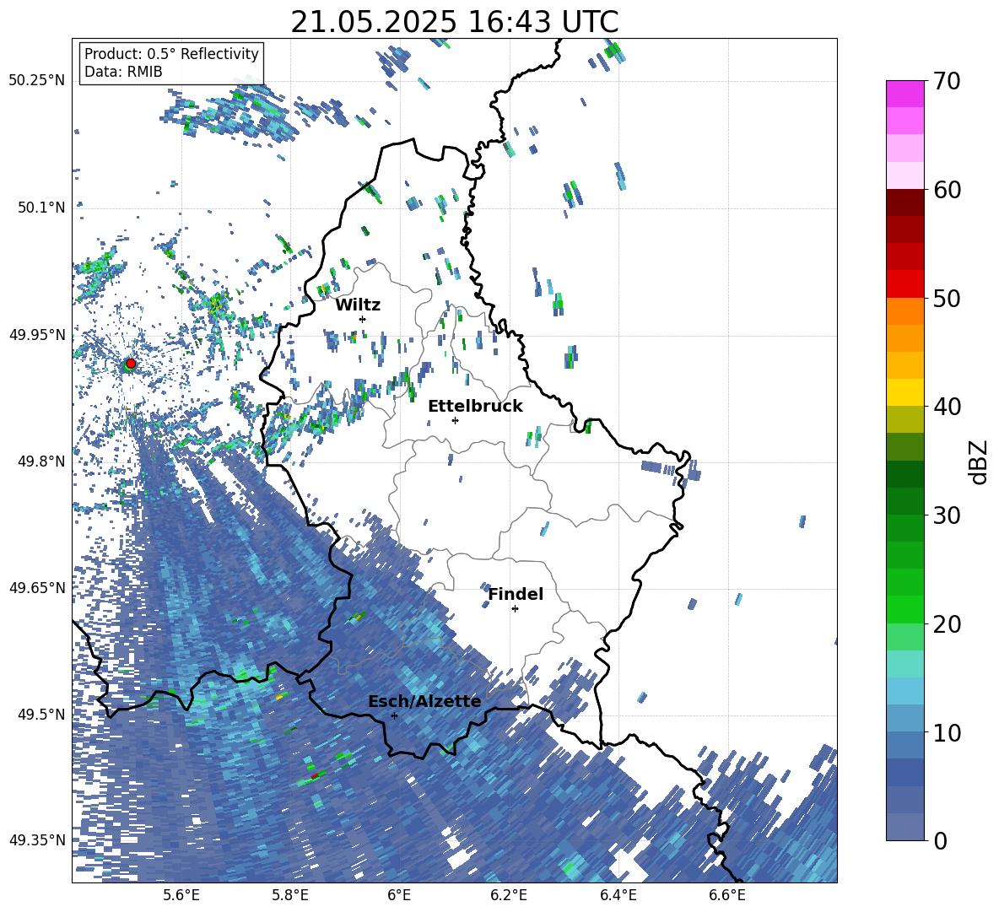Click the 5.6°E longitude label
Viewport: 999px width, 912px height.
(x=181, y=895)
